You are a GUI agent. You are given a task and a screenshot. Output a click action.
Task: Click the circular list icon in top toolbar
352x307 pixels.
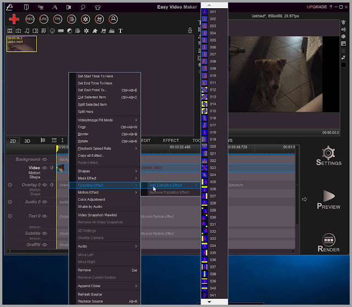[71, 19]
